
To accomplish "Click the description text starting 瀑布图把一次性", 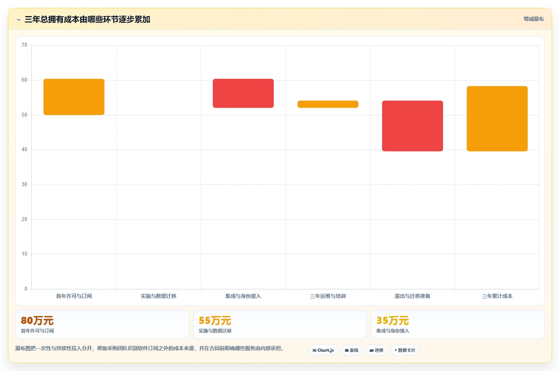I will (x=150, y=348).
